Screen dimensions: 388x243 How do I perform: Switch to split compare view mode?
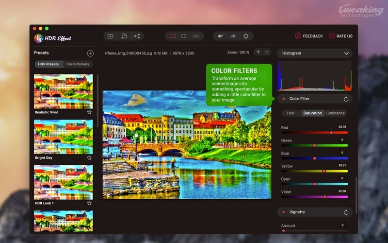[184, 36]
